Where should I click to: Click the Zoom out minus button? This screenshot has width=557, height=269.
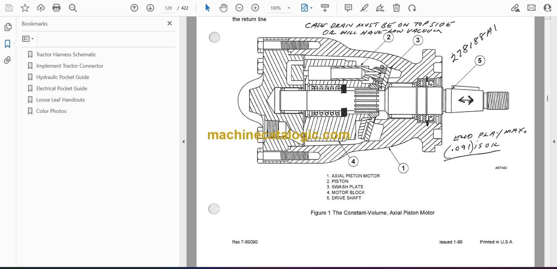[x=240, y=8]
